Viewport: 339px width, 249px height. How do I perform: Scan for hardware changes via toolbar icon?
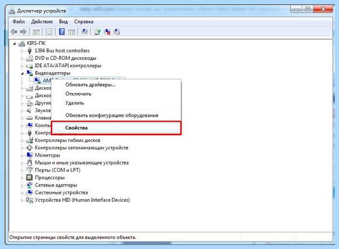85,32
